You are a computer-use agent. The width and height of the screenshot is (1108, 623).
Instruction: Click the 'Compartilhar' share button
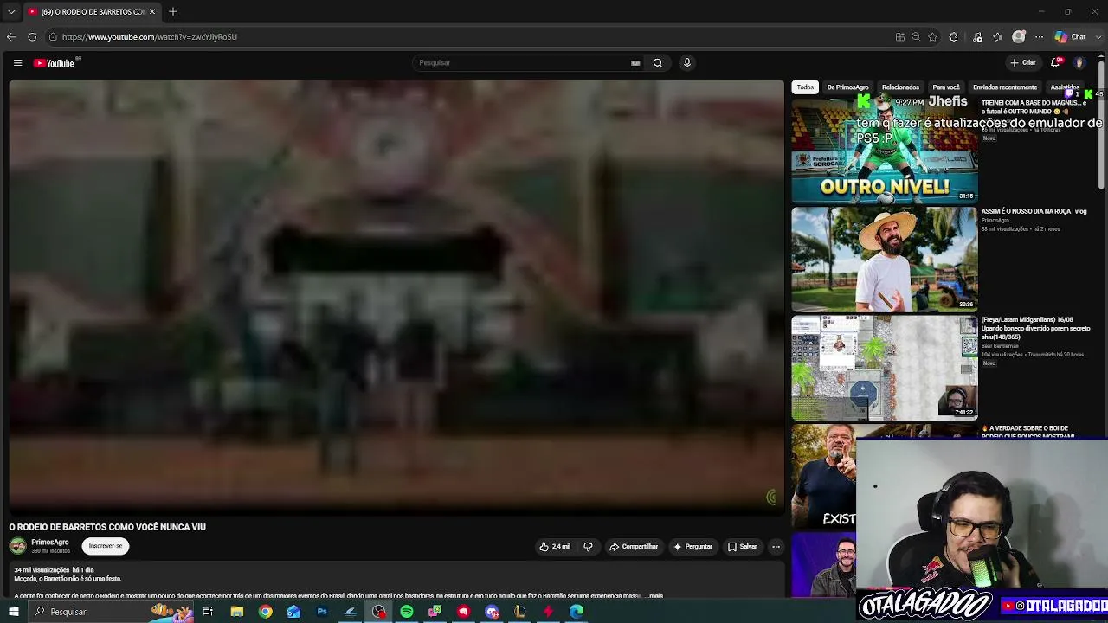click(x=634, y=547)
